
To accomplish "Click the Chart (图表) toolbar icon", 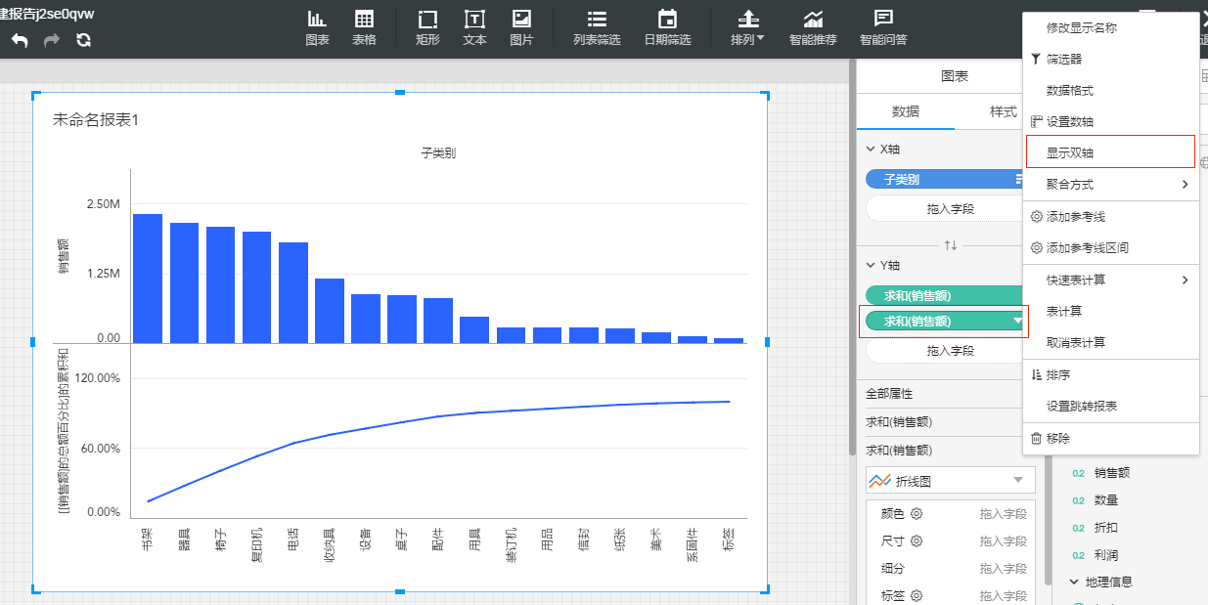I will pyautogui.click(x=317, y=27).
